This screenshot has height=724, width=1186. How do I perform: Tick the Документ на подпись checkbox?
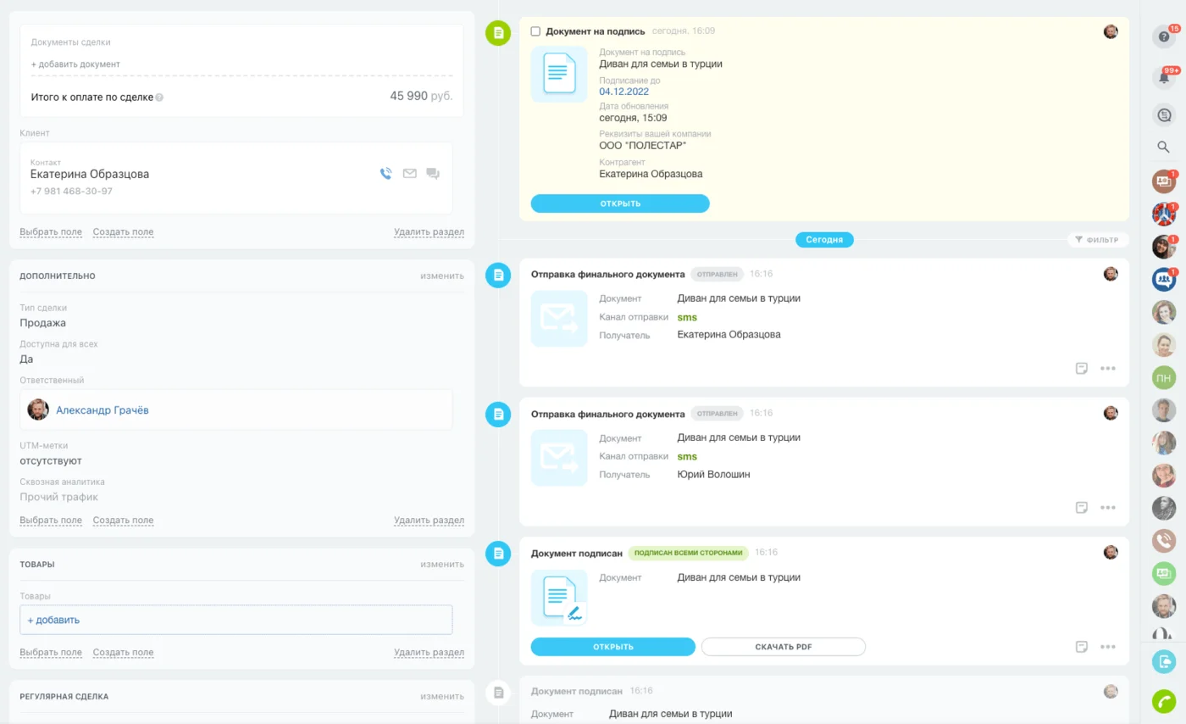535,31
